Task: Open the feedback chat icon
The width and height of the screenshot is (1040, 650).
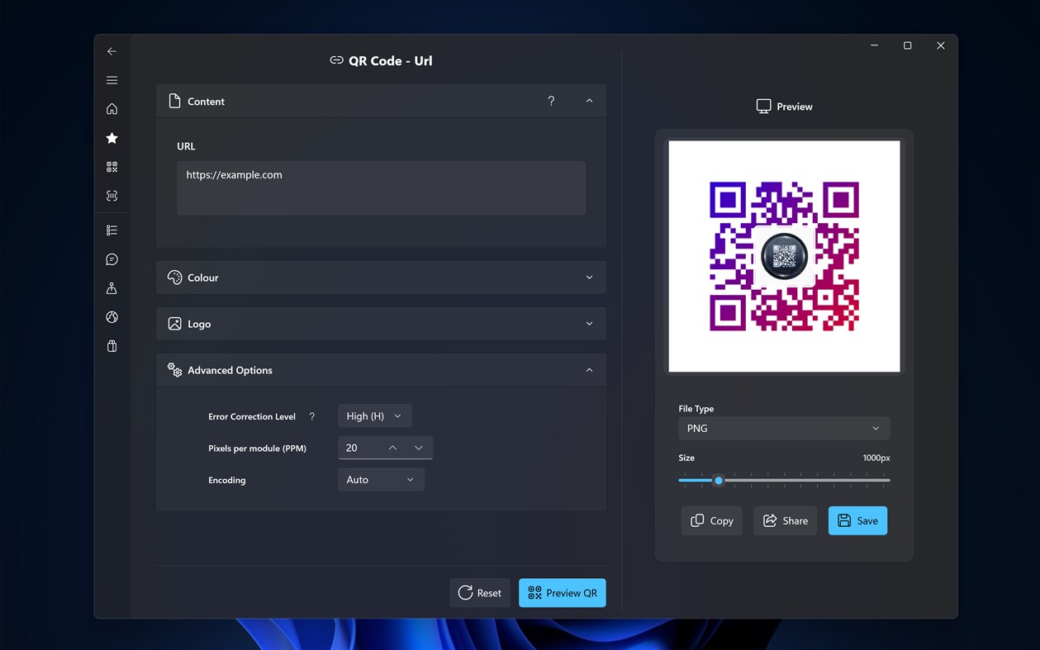Action: [x=112, y=259]
